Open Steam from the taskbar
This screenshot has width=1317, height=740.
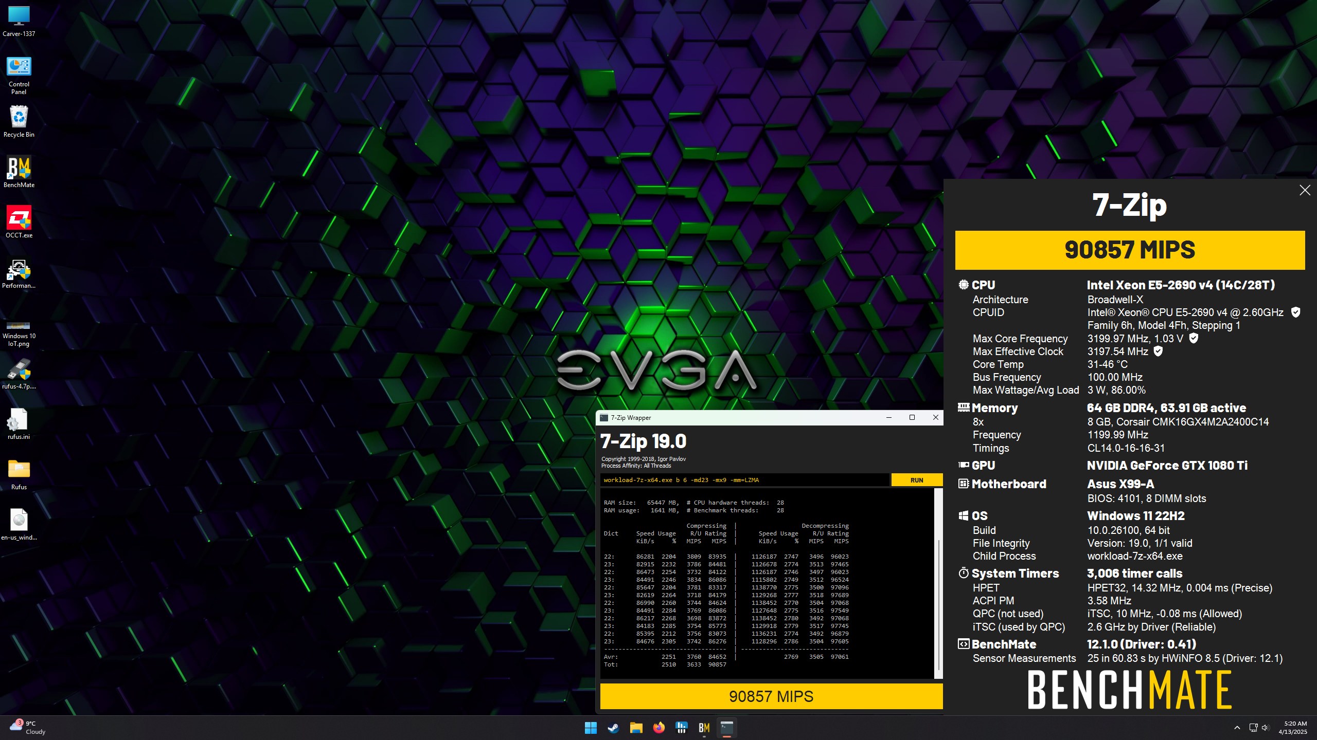[x=613, y=728]
